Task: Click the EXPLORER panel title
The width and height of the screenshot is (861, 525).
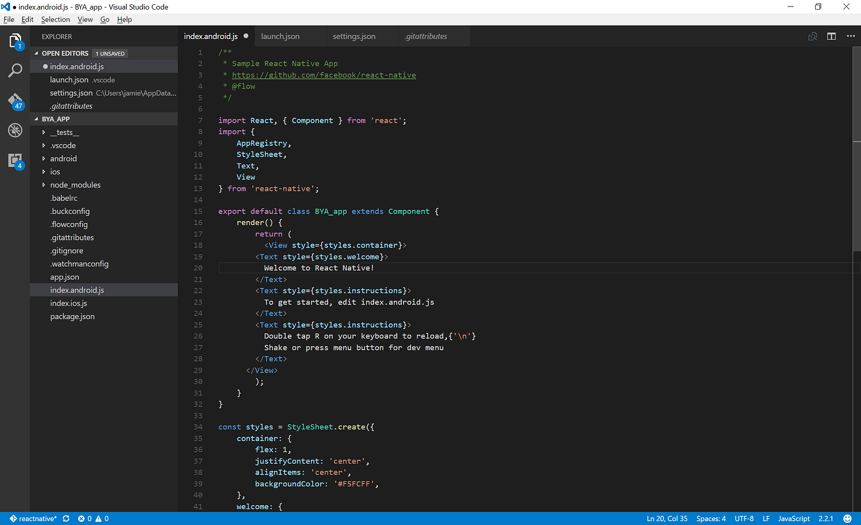Action: 57,37
